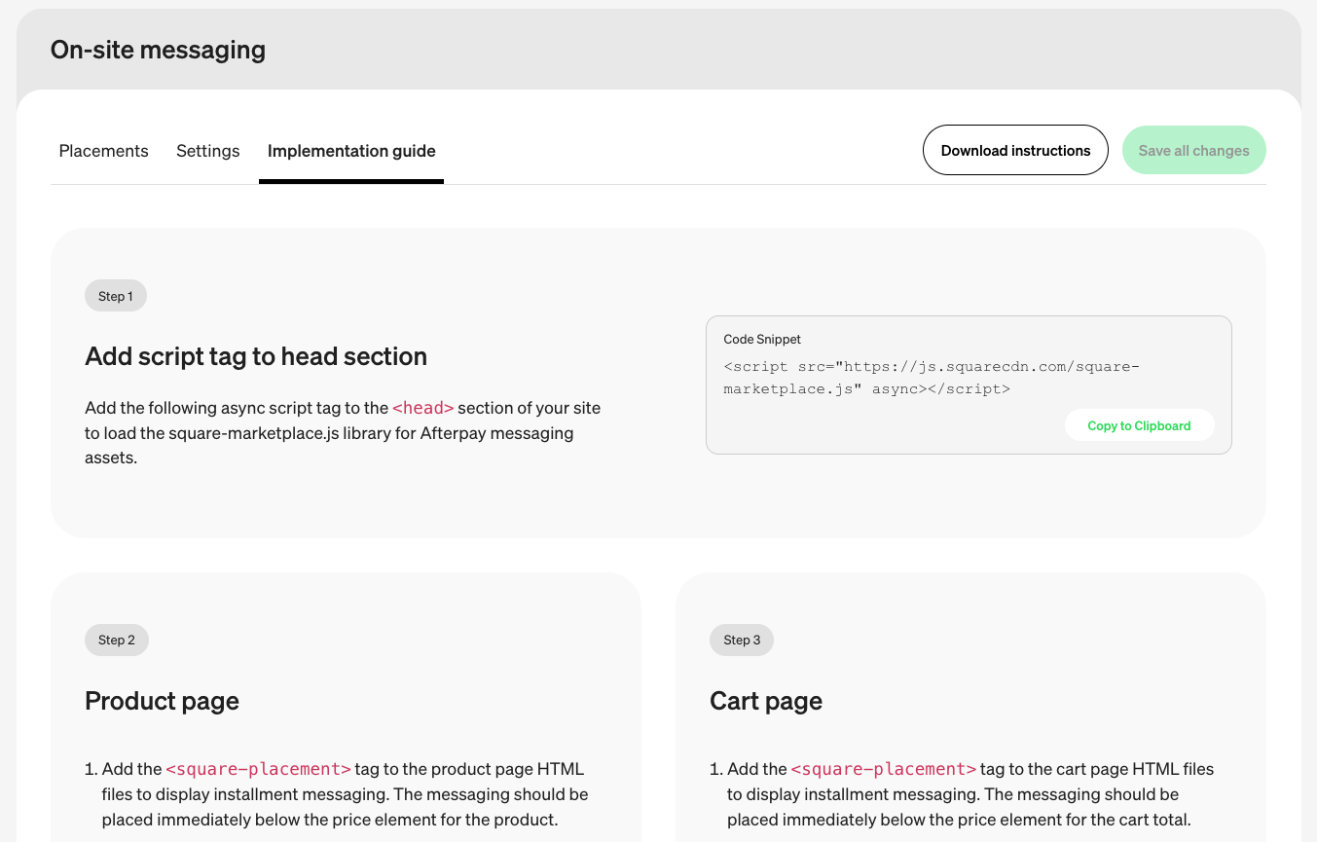The width and height of the screenshot is (1317, 842).
Task: Click <square-placement> tag in Cart page step
Action: point(883,769)
